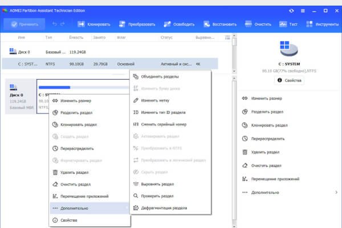Click 123 icon Сменить серийный номер

point(136,124)
